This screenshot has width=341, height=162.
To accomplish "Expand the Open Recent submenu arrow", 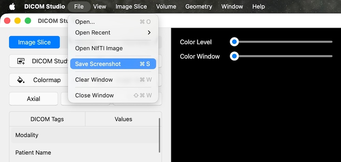I will pos(149,33).
